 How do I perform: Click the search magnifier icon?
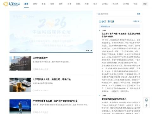point(99,14)
